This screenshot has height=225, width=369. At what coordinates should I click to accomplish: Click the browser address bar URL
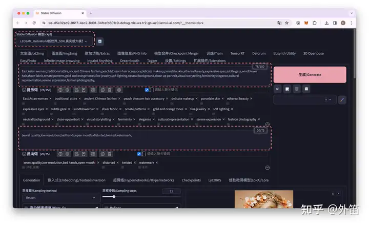pos(126,23)
